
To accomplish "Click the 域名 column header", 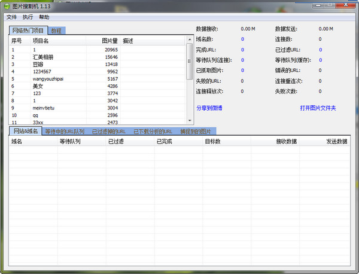I will tap(33, 141).
